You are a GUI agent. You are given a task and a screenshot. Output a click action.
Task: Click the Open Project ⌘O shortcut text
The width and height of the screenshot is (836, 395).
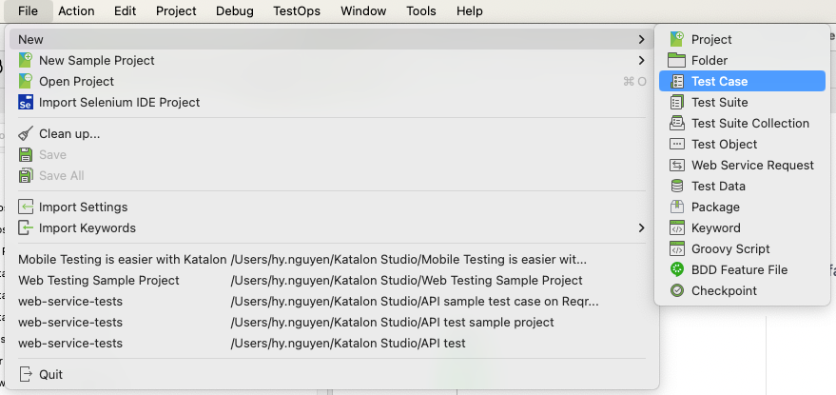click(634, 81)
